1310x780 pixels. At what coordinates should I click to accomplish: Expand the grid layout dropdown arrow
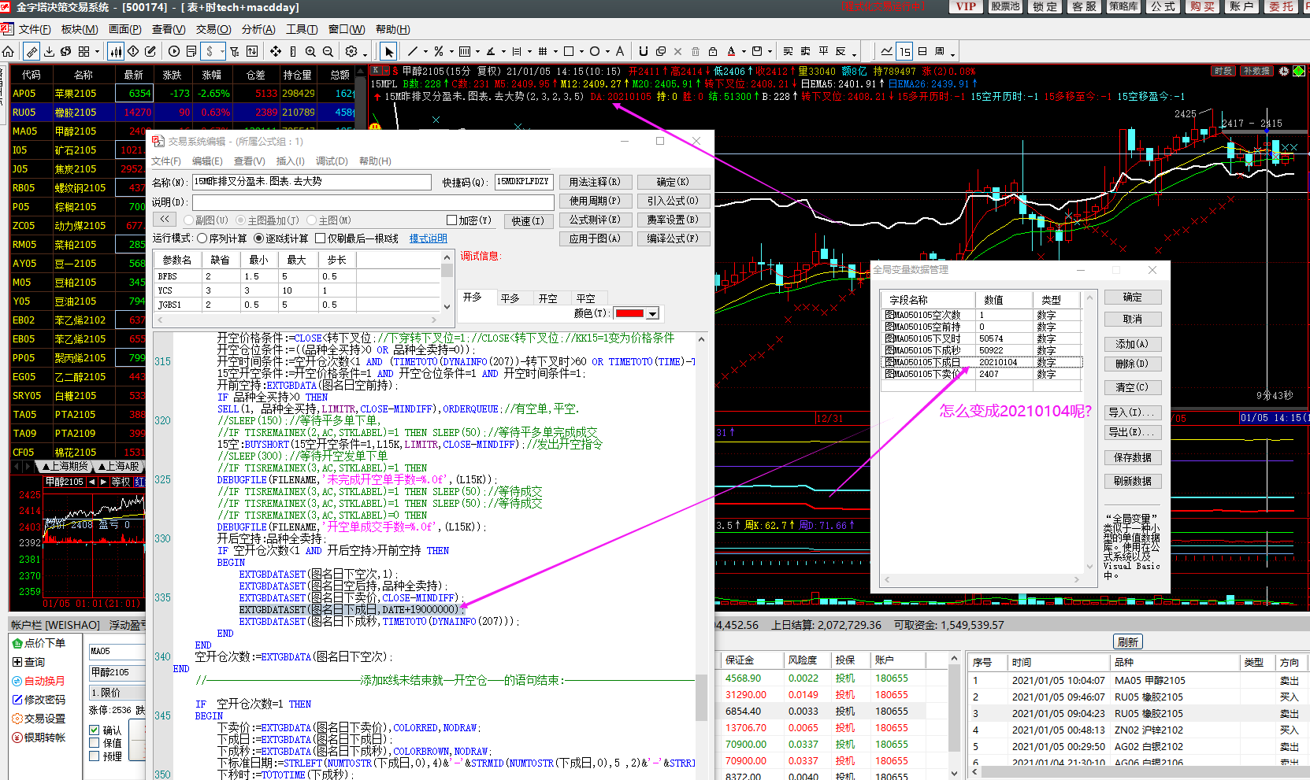(97, 52)
